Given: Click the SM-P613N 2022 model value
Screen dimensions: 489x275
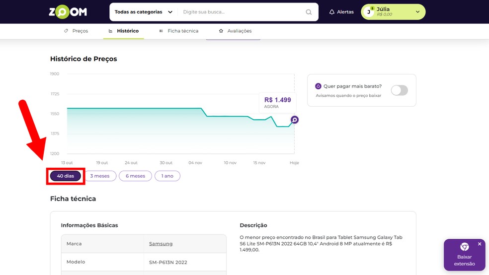Looking at the screenshot, I should point(168,262).
